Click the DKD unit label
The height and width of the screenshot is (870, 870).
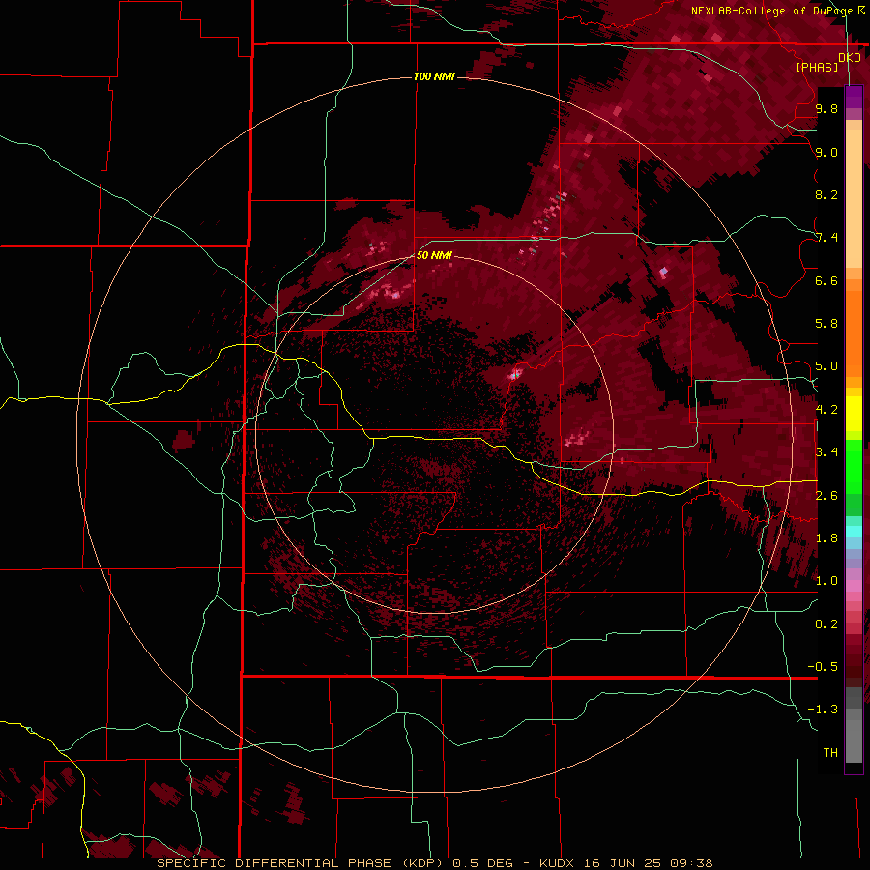click(x=850, y=58)
